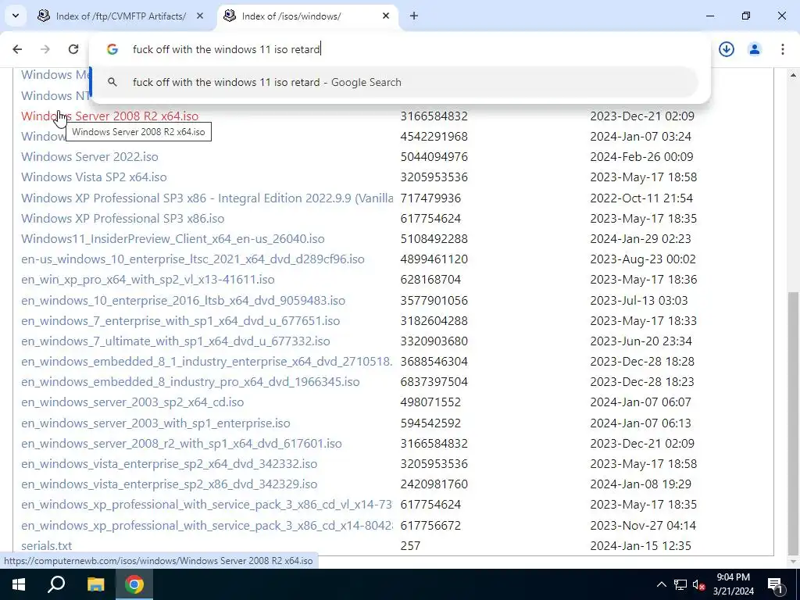This screenshot has height=600, width=800.
Task: Open windows_10_enterprise_2016_ltsb iso link
Action: [183, 301]
